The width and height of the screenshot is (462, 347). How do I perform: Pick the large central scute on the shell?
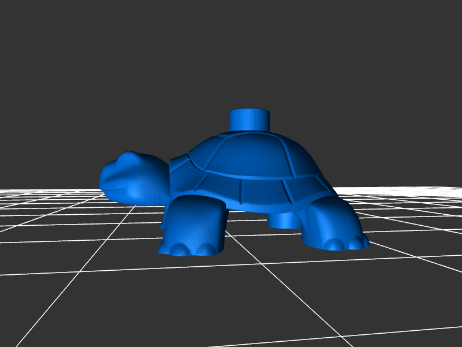click(248, 155)
